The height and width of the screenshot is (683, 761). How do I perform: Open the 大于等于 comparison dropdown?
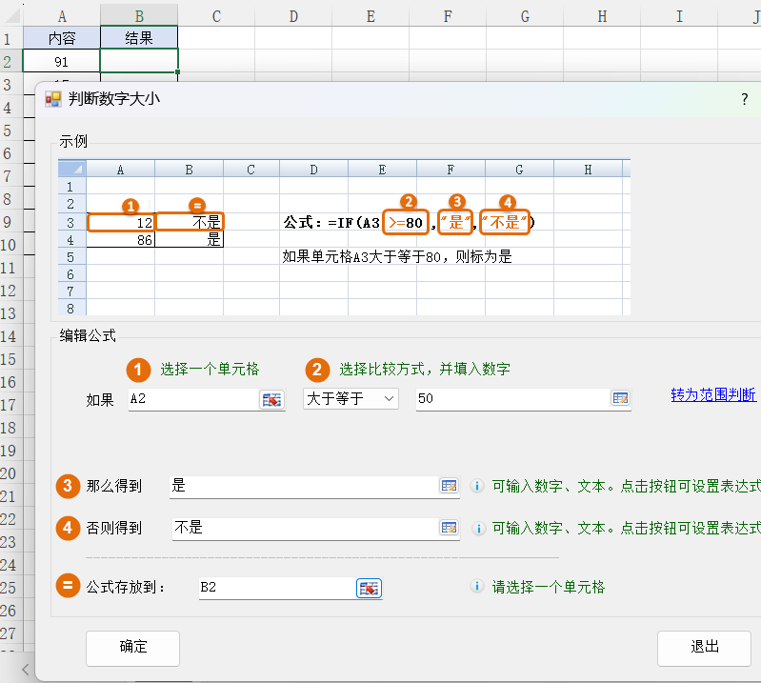(x=350, y=399)
